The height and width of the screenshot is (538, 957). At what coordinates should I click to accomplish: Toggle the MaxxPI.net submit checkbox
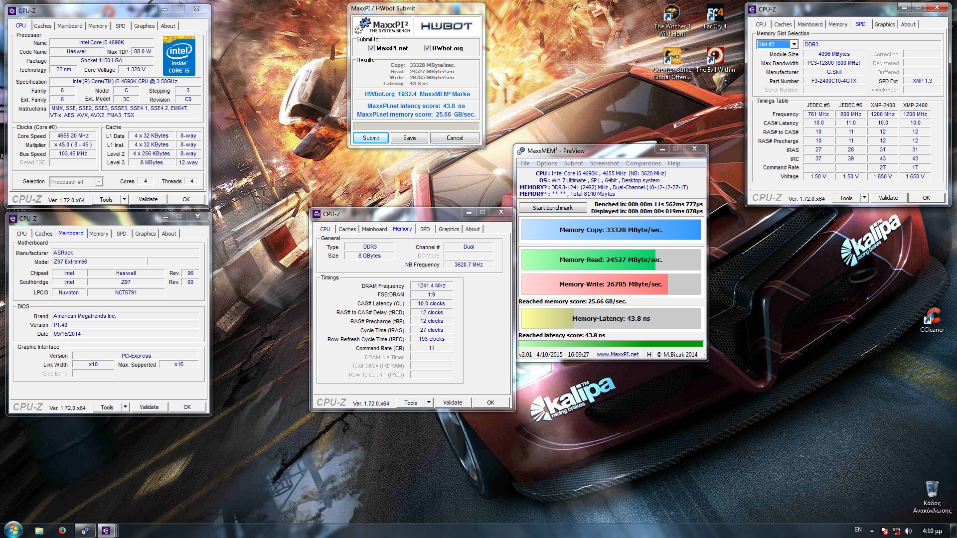[371, 48]
